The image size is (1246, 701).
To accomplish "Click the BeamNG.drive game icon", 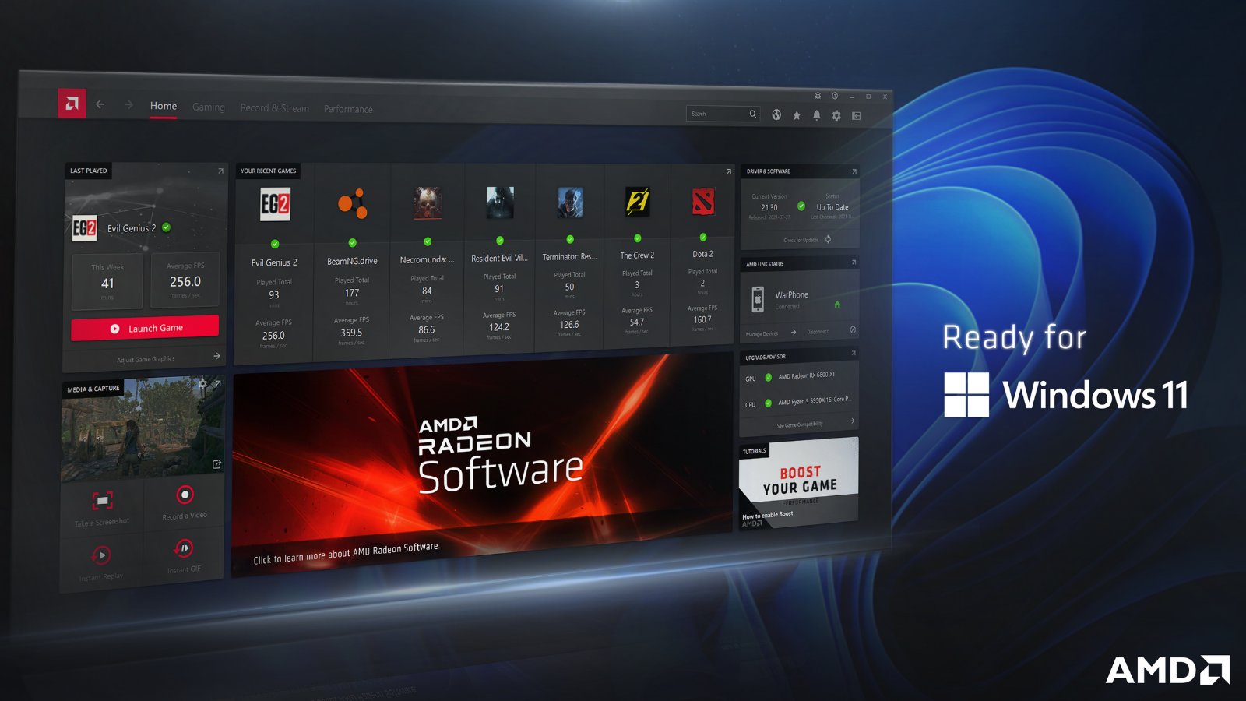I will pos(352,203).
